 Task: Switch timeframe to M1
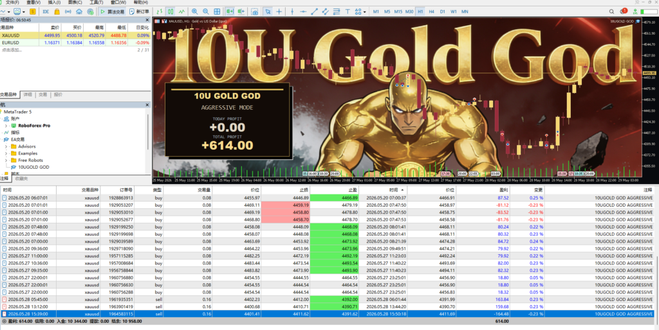(376, 12)
